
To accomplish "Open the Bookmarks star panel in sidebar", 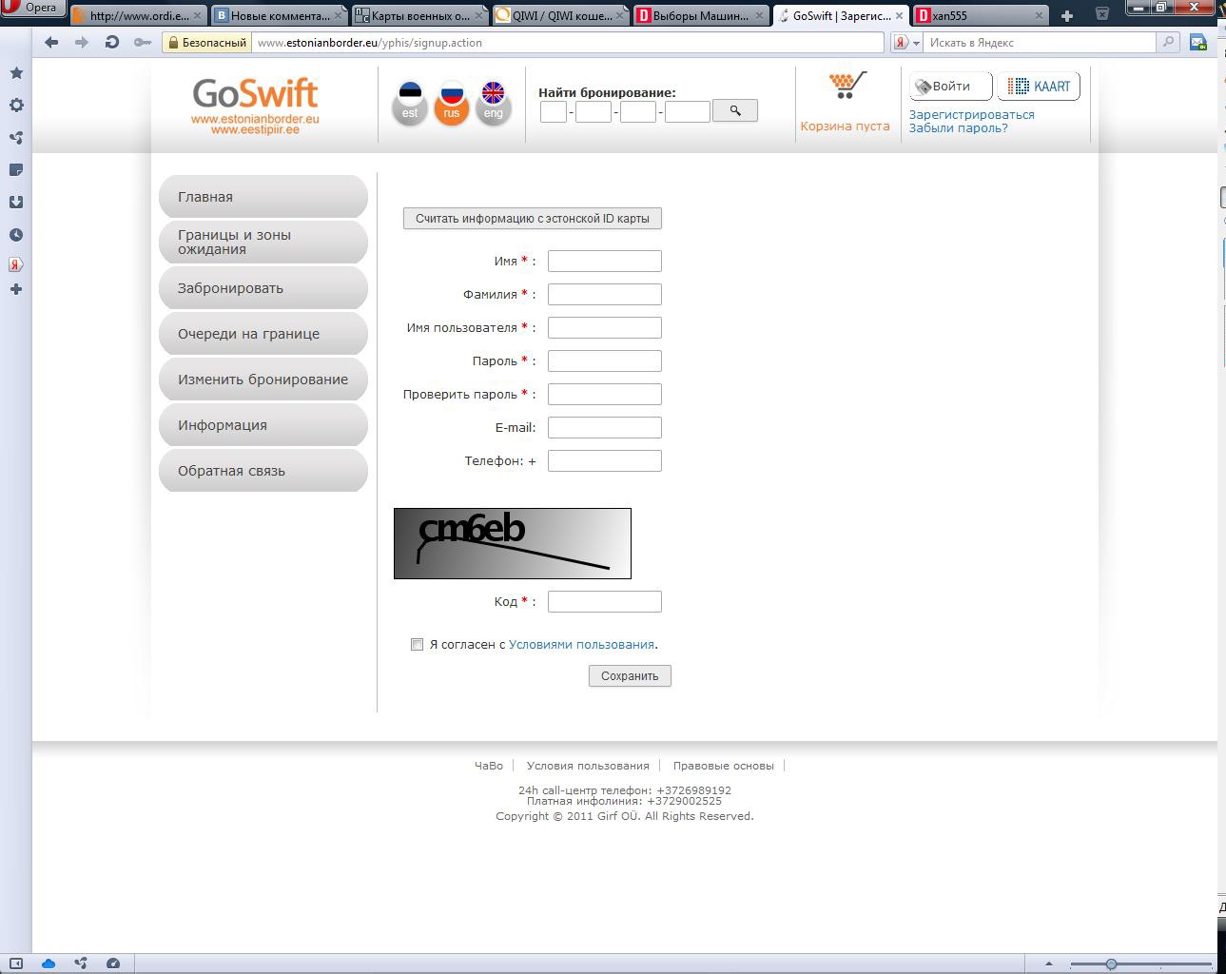I will click(x=16, y=73).
